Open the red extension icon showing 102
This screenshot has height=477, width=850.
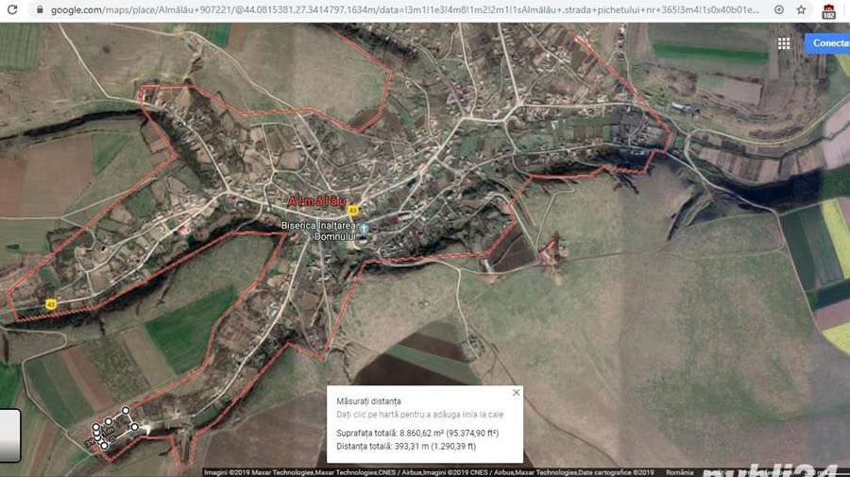tap(829, 11)
